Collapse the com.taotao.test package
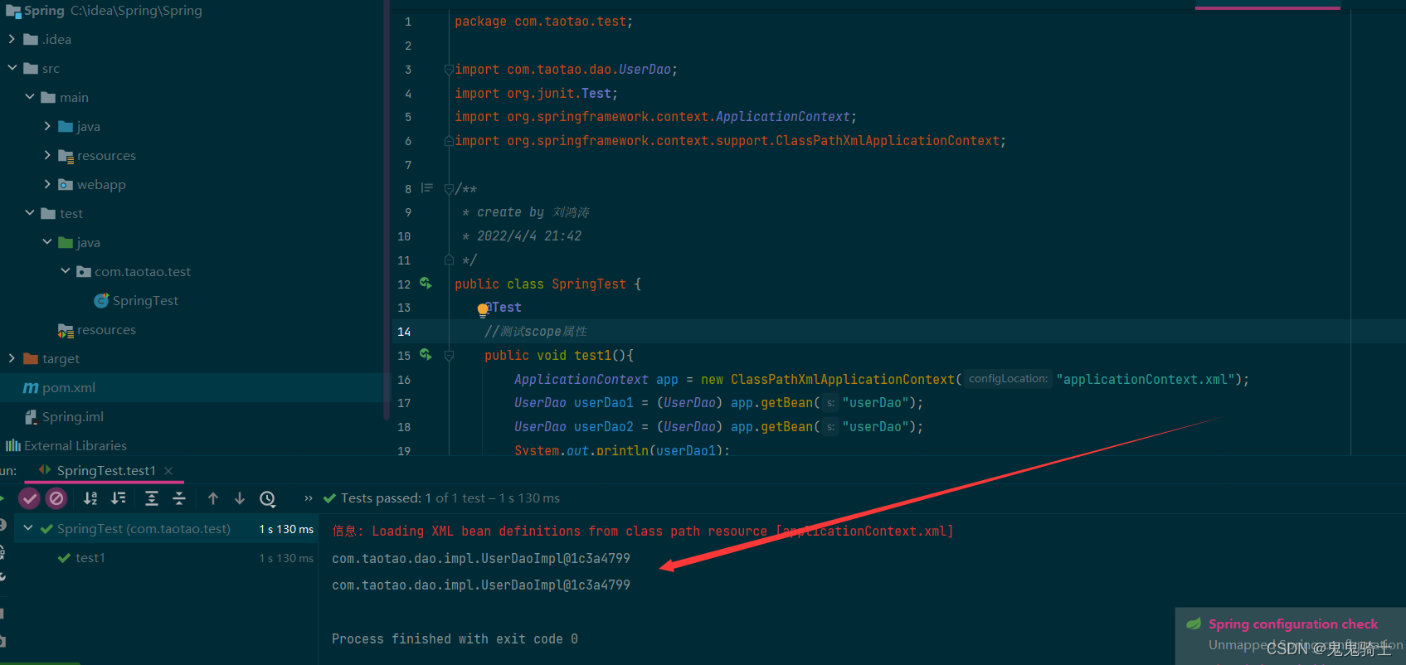 click(66, 271)
